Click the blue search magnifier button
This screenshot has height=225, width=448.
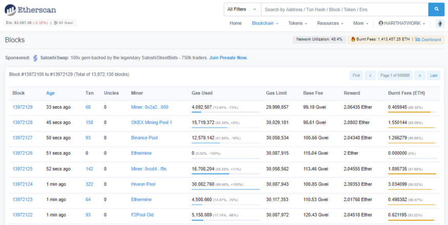[x=436, y=9]
